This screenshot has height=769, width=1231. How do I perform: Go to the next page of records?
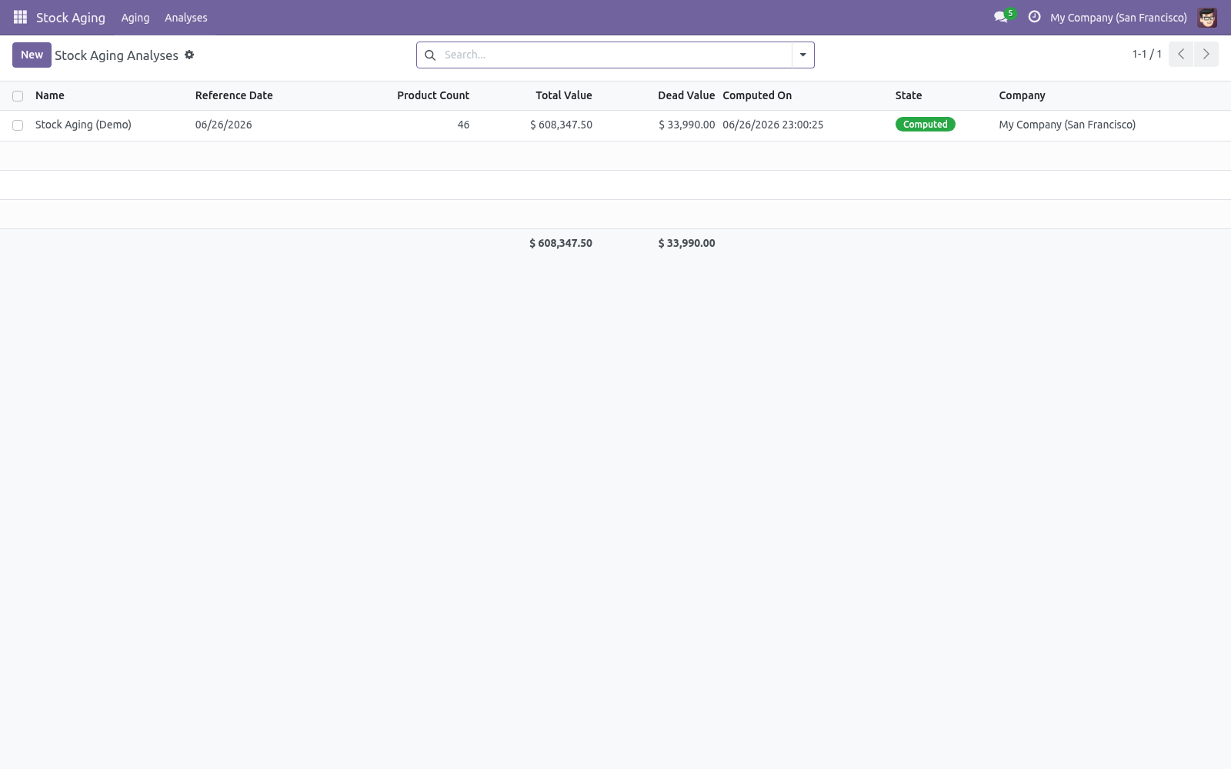coord(1206,54)
